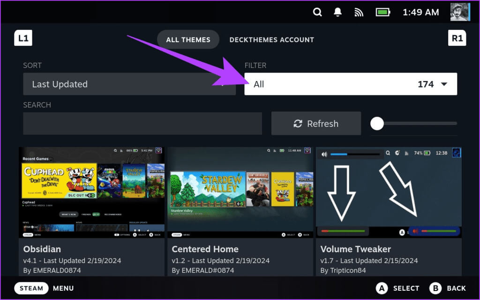This screenshot has width=480, height=300.
Task: Click 'By EMERALD#0874' author text
Action: pos(202,271)
